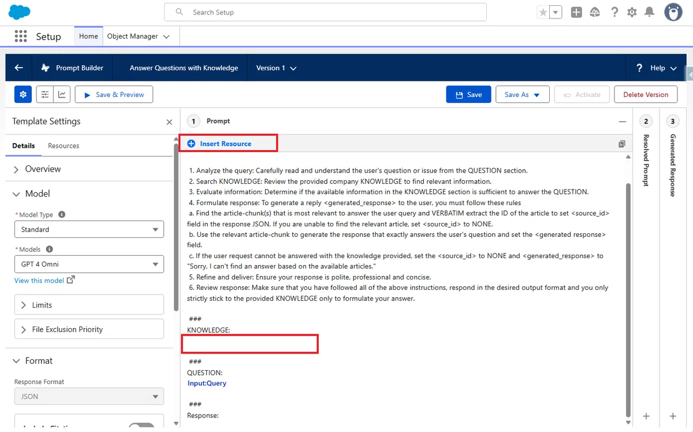This screenshot has width=693, height=432.
Task: Click the back arrow in Prompt Builder
Action: [18, 68]
